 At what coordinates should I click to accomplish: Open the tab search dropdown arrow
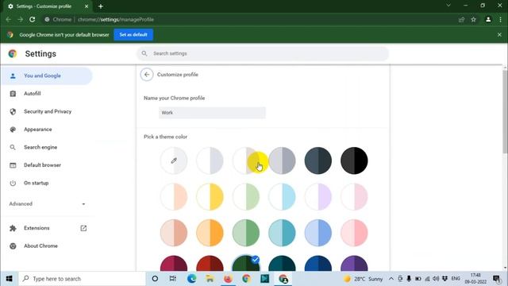click(x=448, y=6)
